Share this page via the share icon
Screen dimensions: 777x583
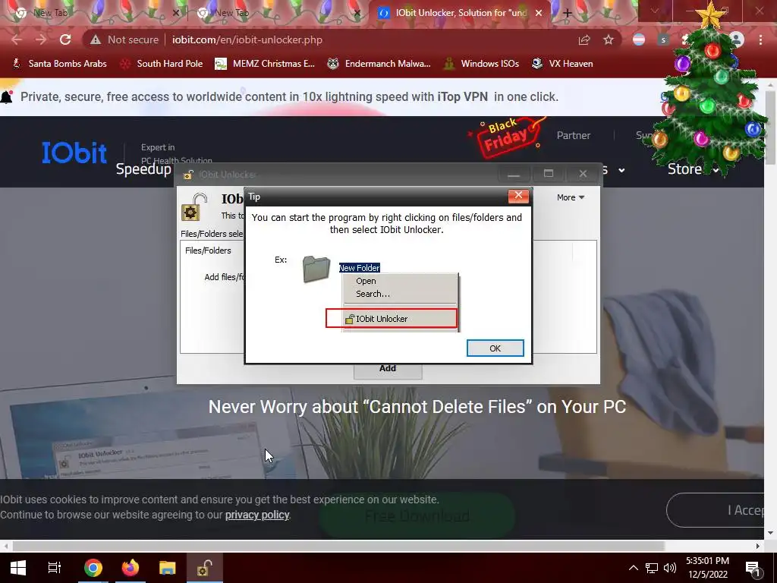(584, 39)
